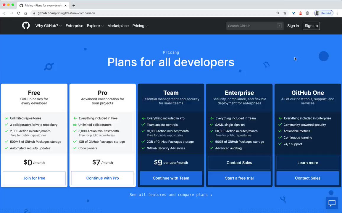Open the zoom magnifier icon in address bar
The width and height of the screenshot is (342, 213).
278,13
